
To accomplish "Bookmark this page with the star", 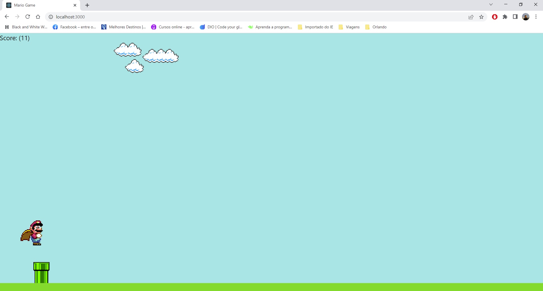I will coord(481,17).
